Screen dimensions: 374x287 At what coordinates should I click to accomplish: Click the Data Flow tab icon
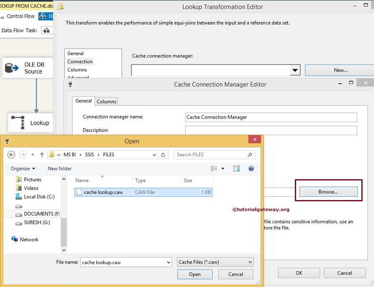[43, 16]
